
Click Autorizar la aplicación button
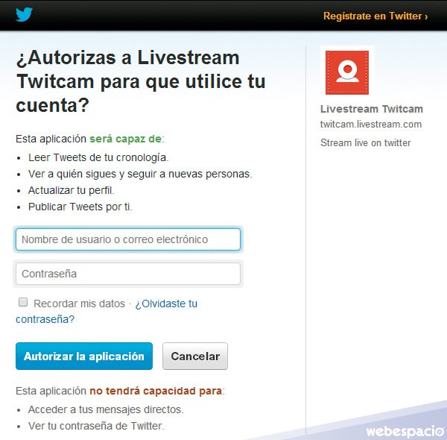(x=84, y=356)
